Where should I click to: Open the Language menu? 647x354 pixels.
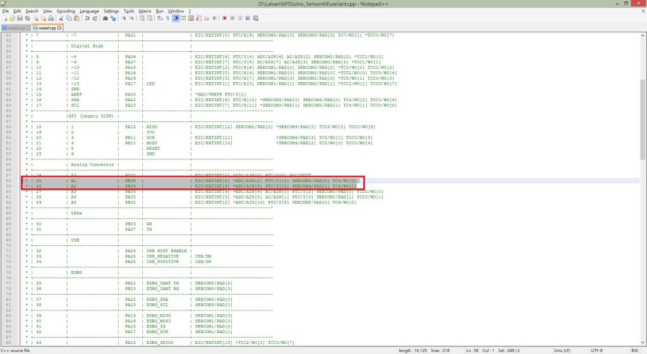(89, 11)
